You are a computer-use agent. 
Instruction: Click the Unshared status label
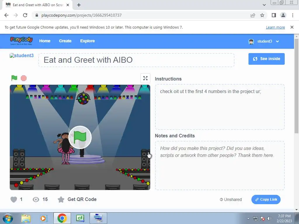pyautogui.click(x=231, y=199)
